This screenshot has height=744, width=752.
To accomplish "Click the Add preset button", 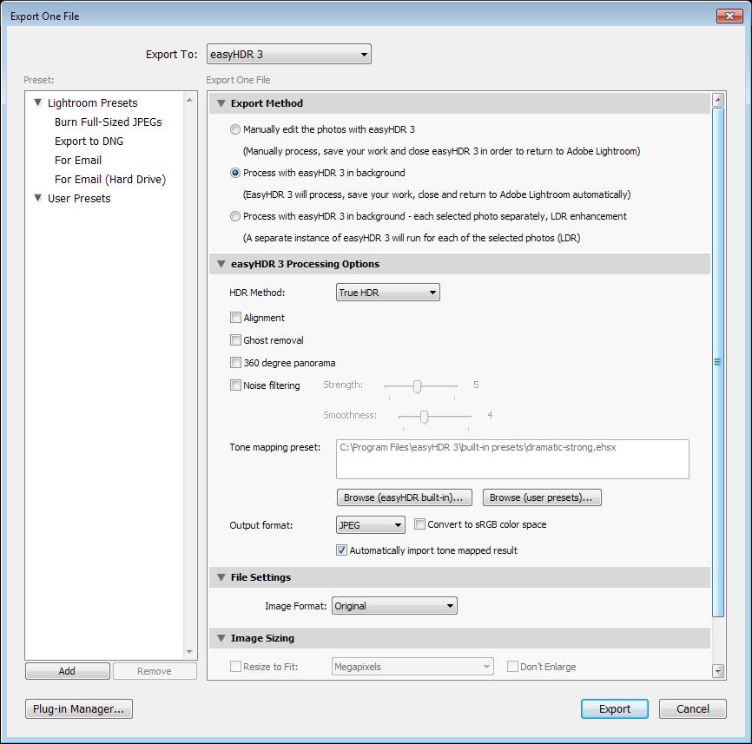I will (68, 671).
